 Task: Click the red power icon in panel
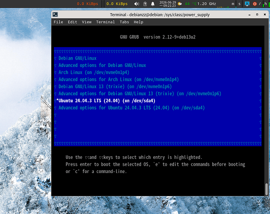[x=255, y=3]
